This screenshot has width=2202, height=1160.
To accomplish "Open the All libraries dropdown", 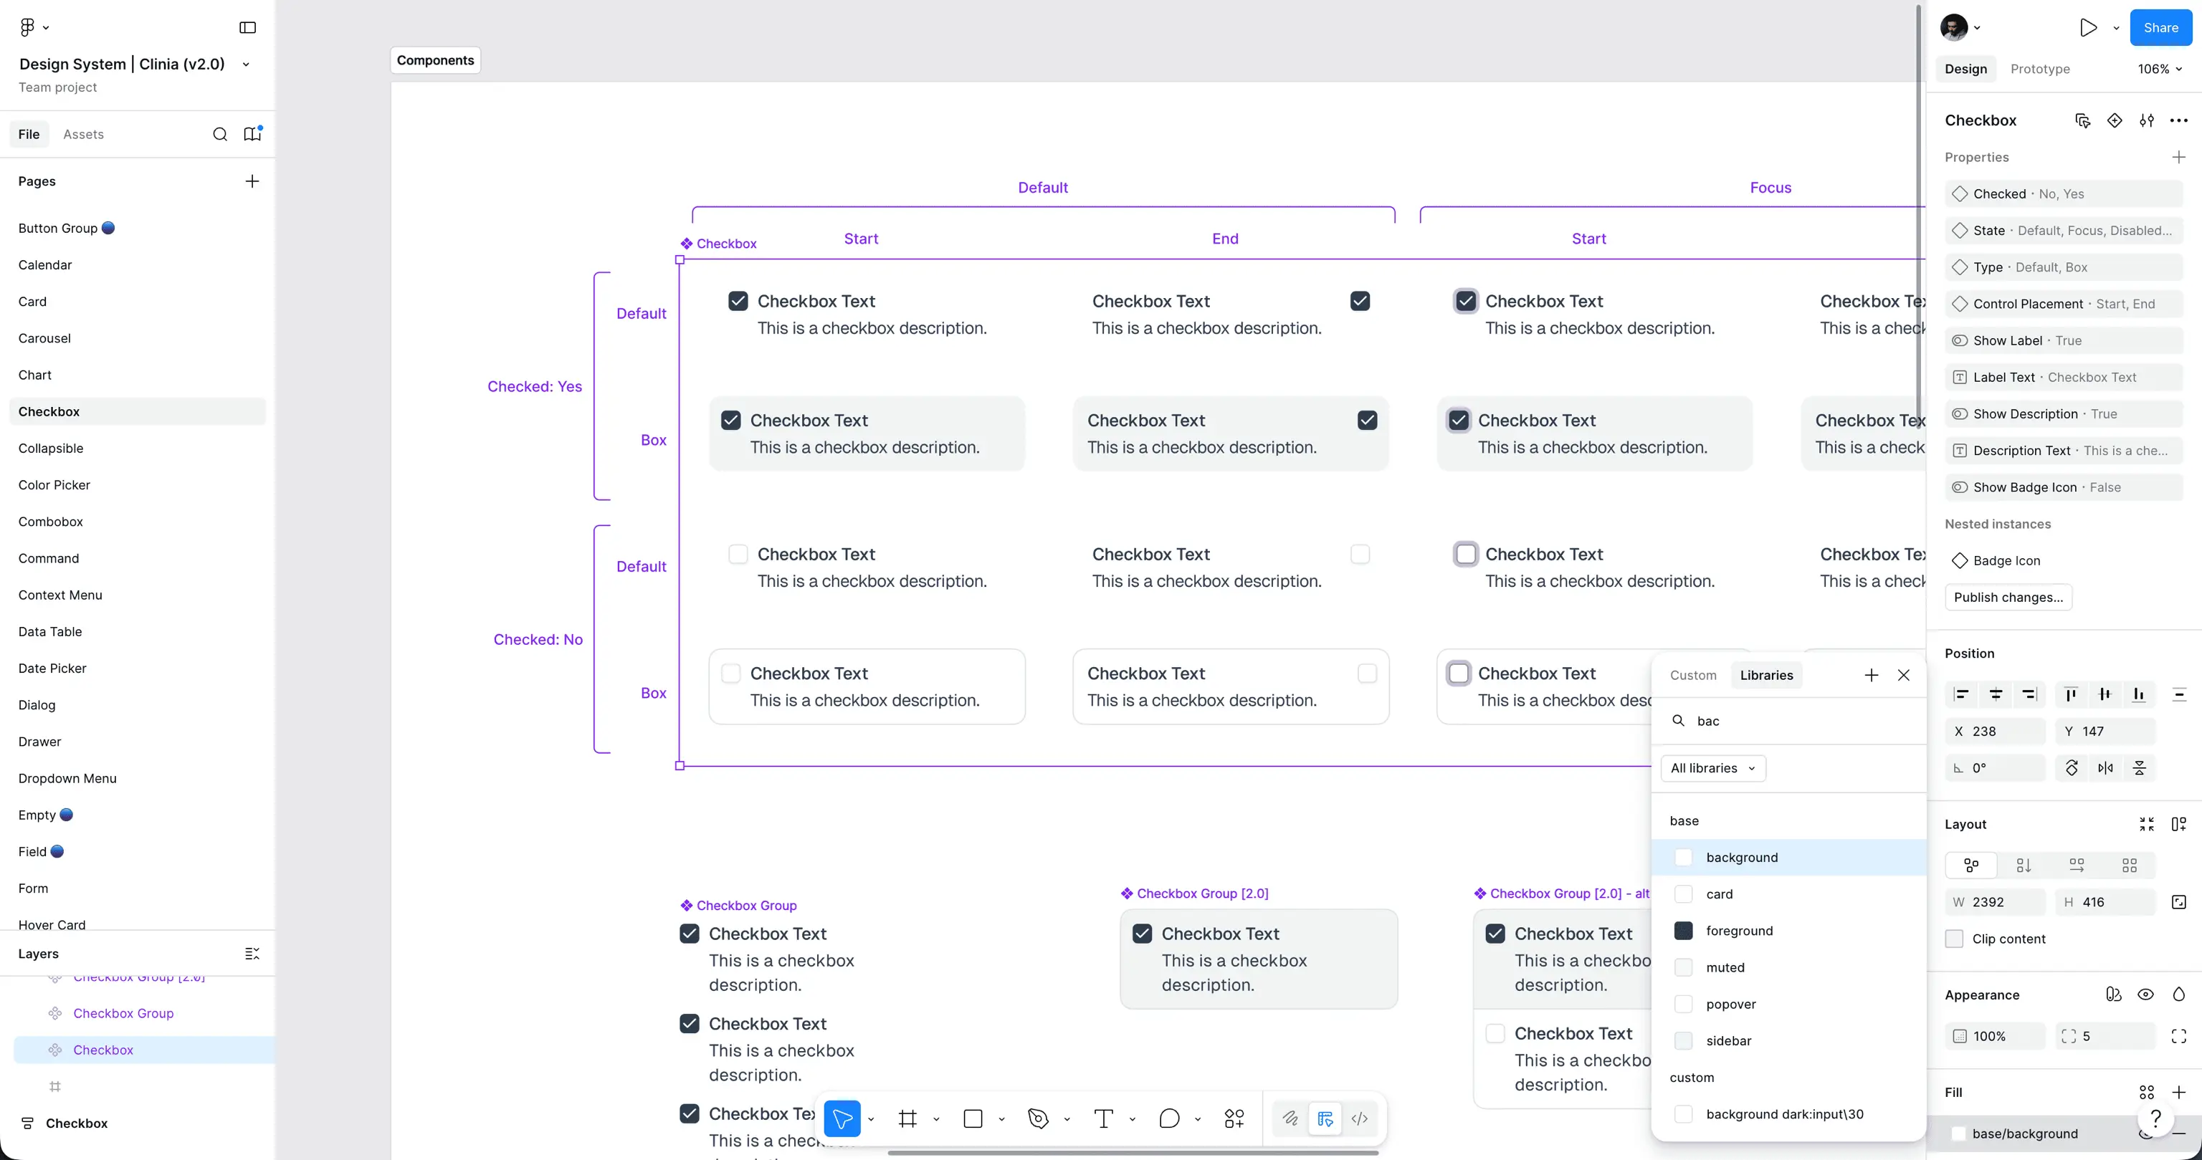I will 1713,768.
